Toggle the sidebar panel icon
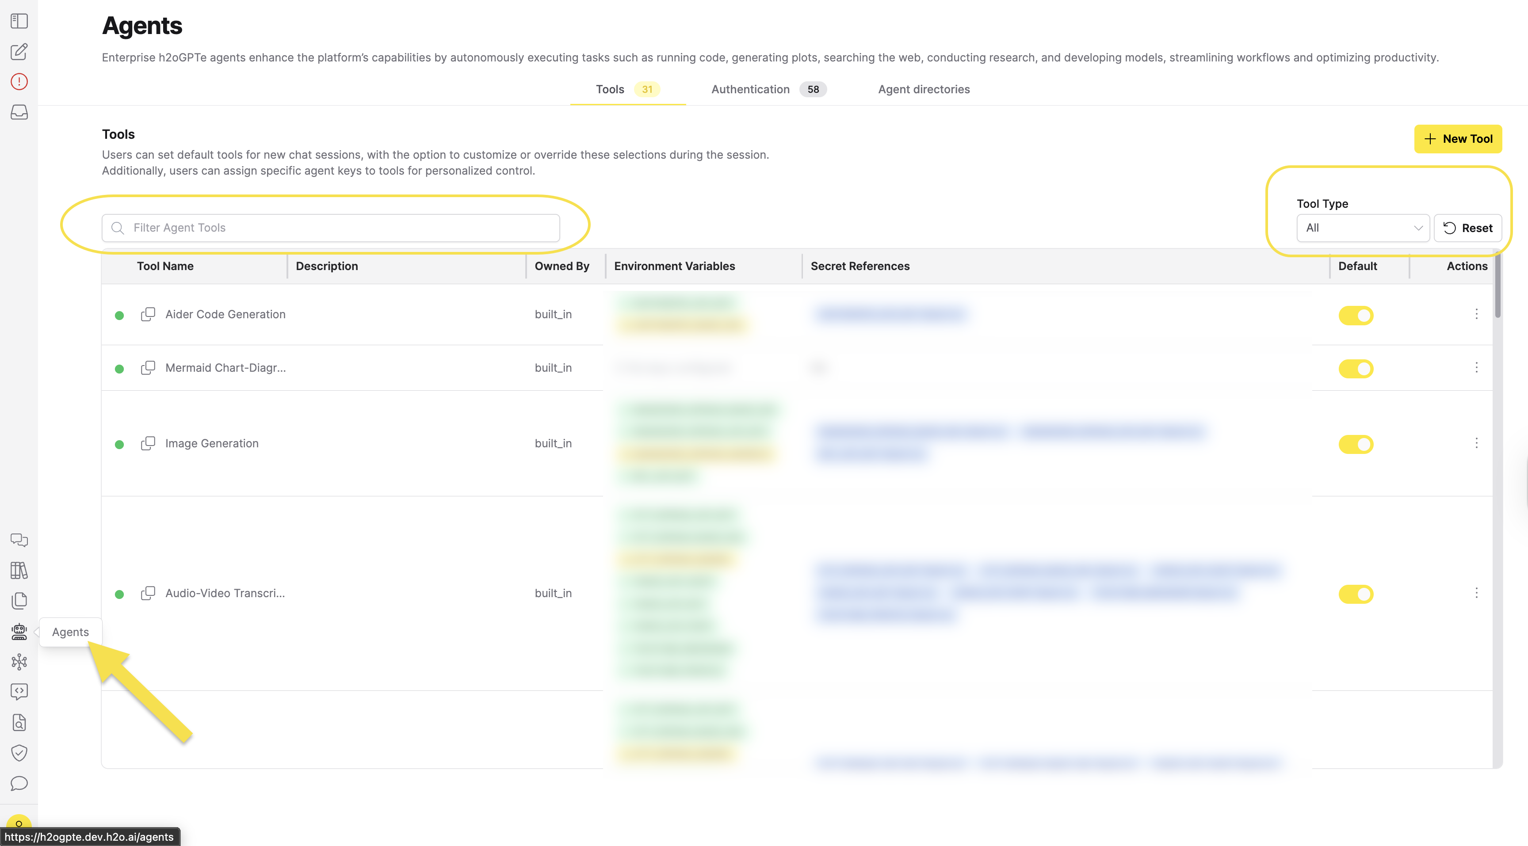Screen dimensions: 1528x846 click(19, 21)
